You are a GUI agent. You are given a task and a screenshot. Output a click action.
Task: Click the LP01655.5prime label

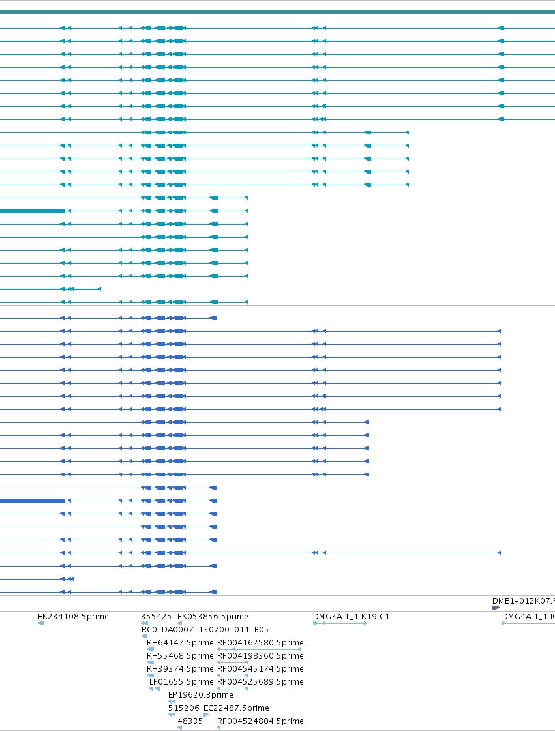coord(181,681)
